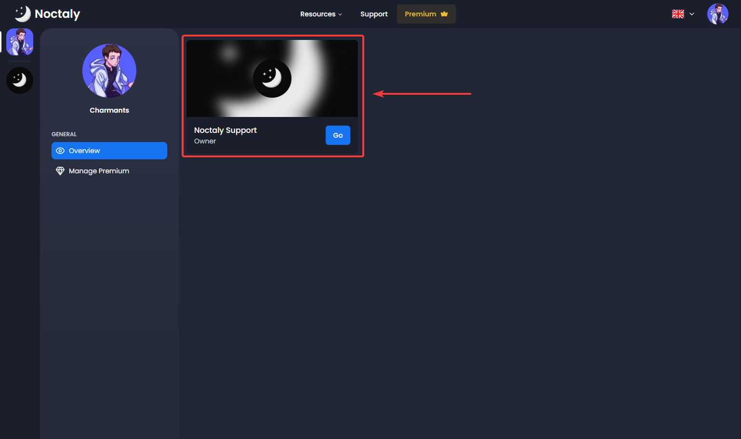This screenshot has width=741, height=439.
Task: Click the GENERAL section heading
Action: 64,134
